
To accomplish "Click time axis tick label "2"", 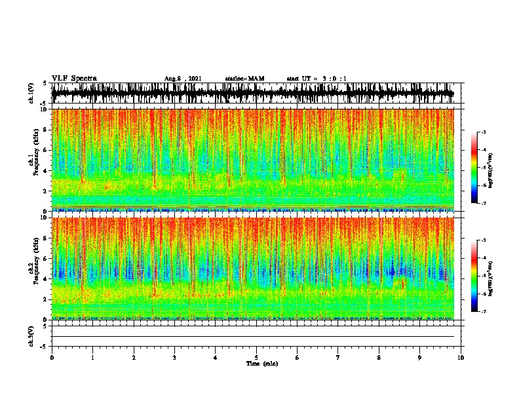I will (134, 358).
